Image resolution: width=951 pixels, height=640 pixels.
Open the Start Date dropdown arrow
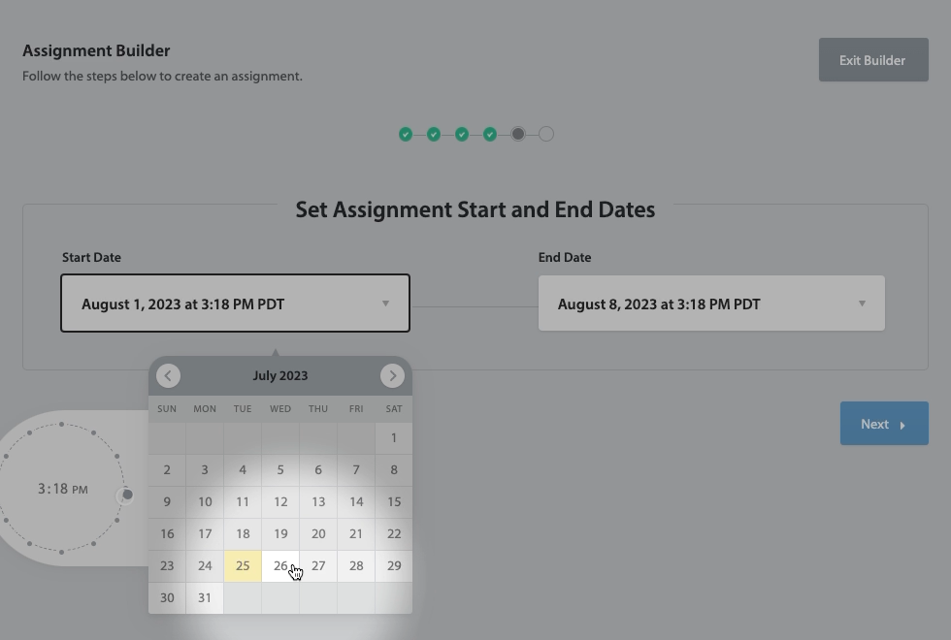[x=385, y=304]
